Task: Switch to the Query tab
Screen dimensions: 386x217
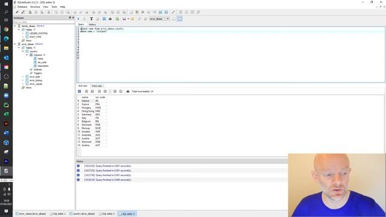Action: click(x=81, y=25)
